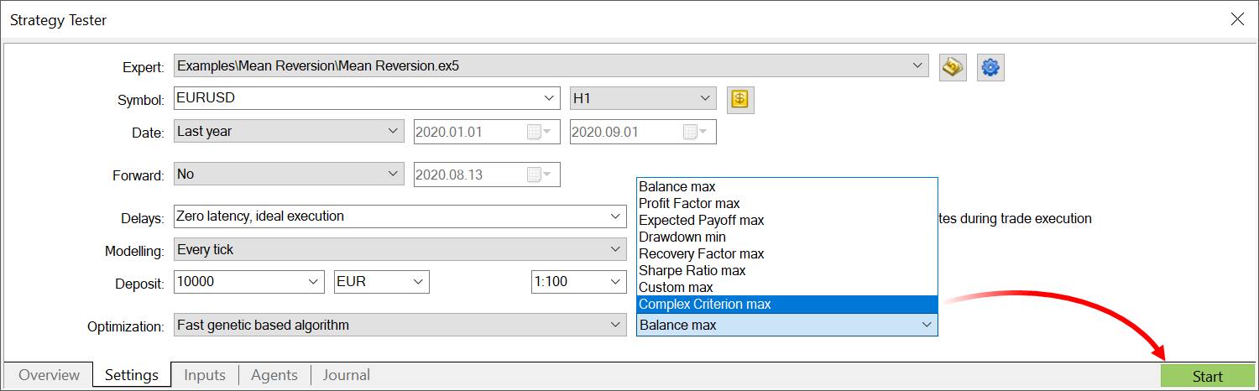Open symbol specification dollar icon
1259x391 pixels.
coord(739,99)
